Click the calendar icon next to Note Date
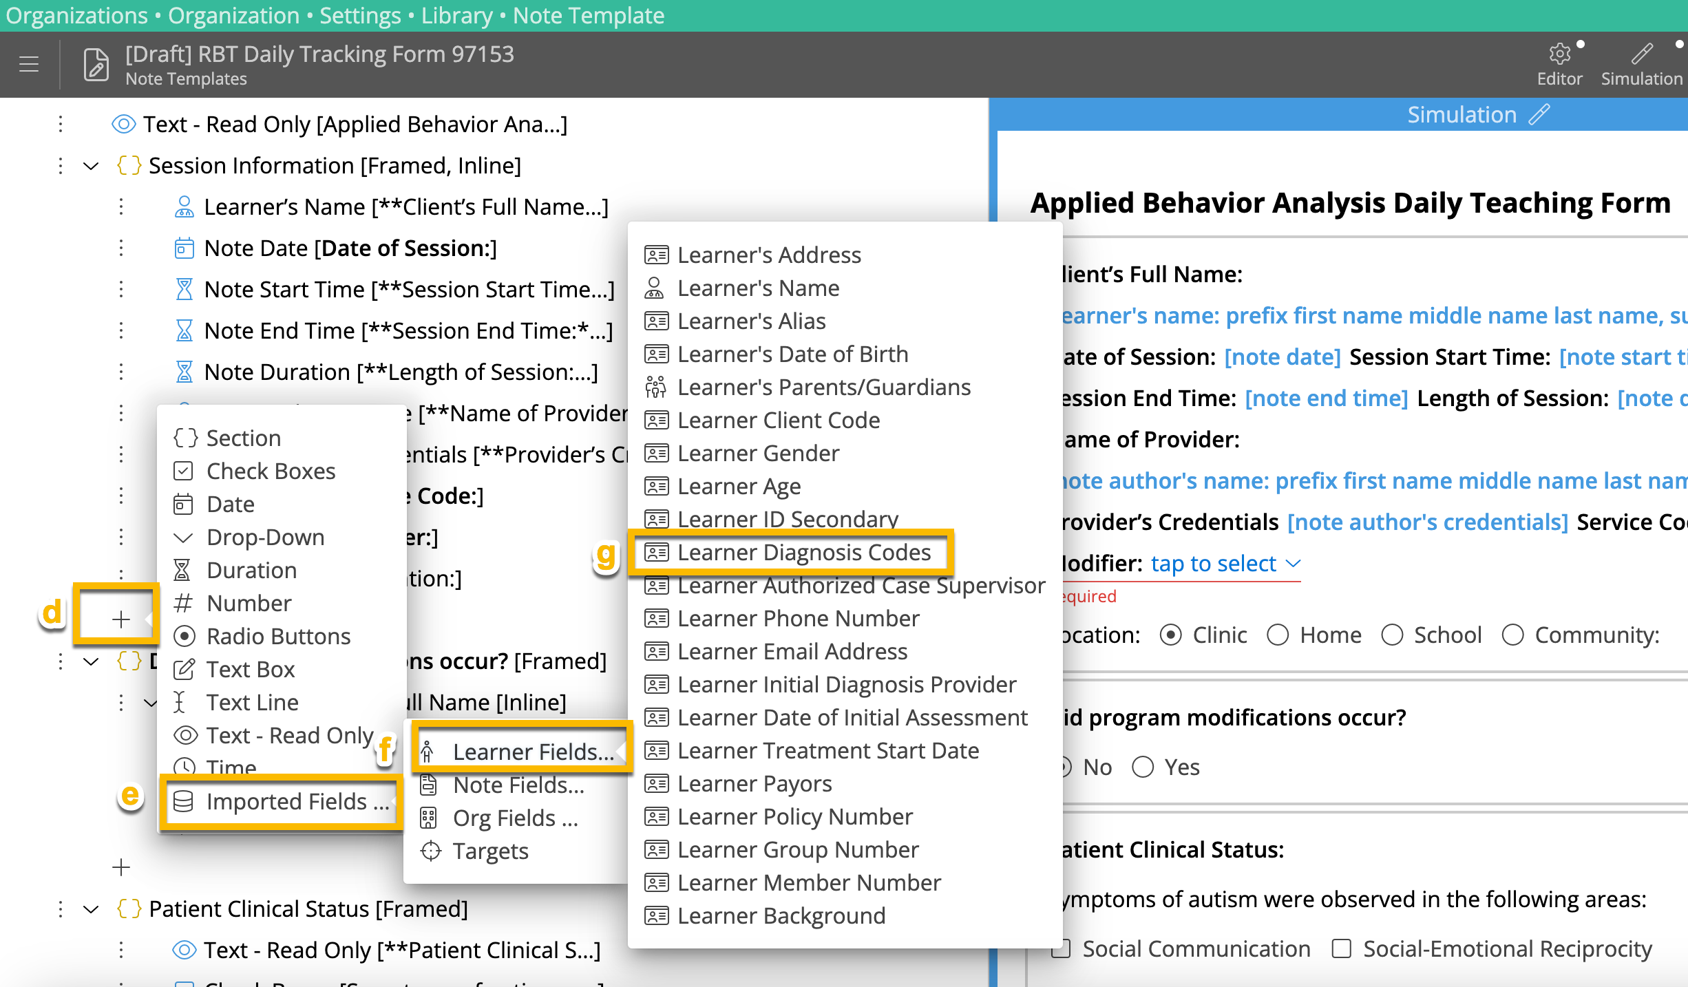Viewport: 1688px width, 987px height. tap(184, 248)
